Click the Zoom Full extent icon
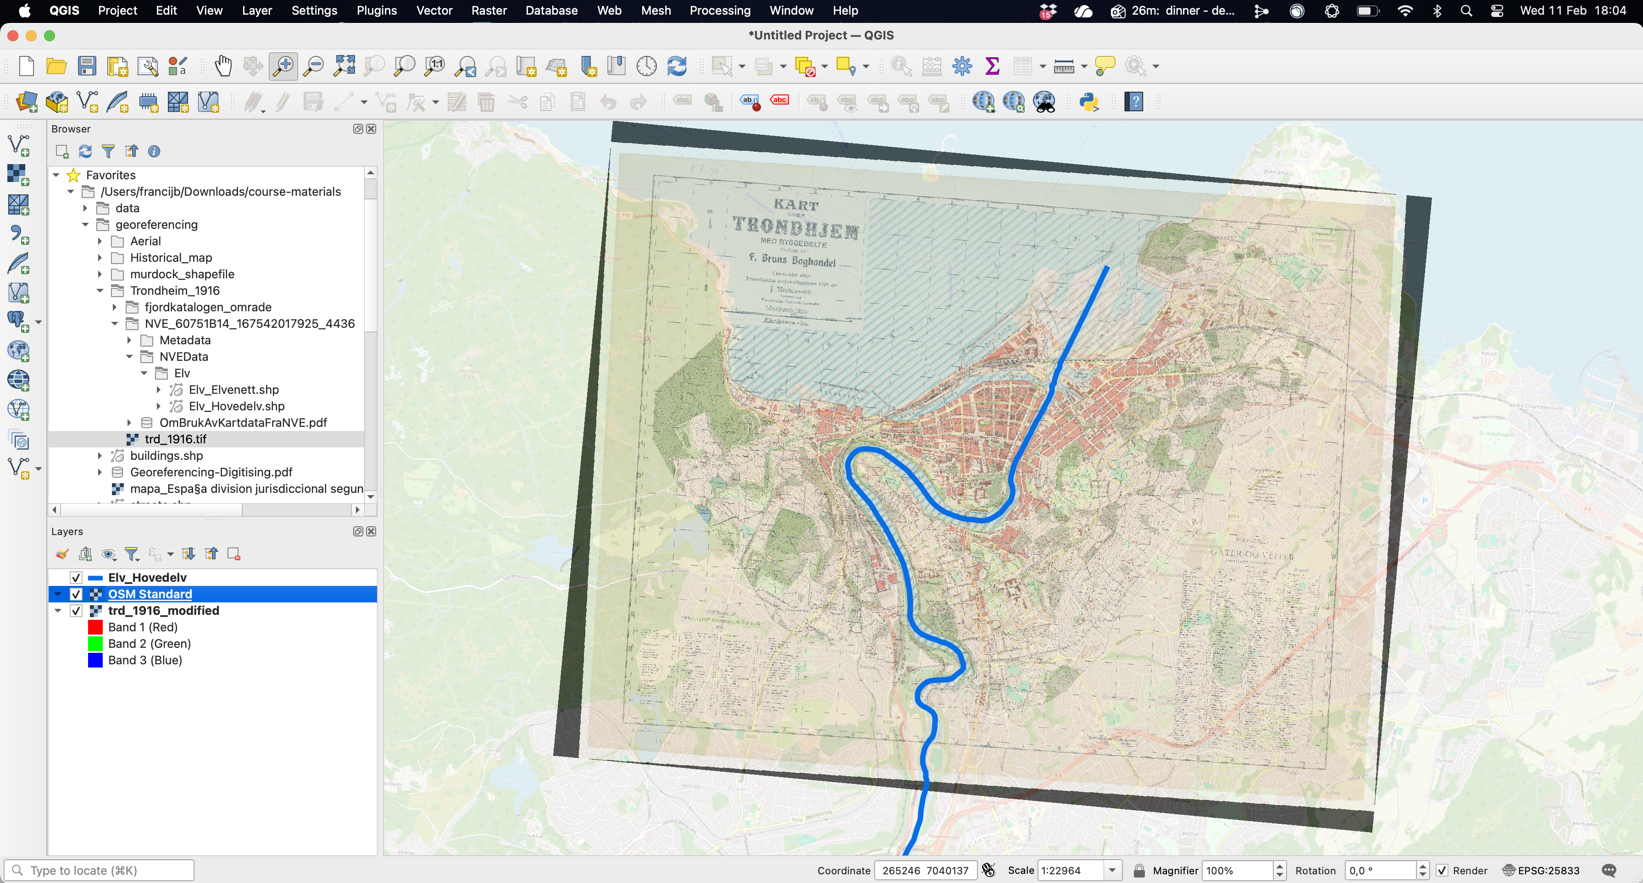 point(344,66)
